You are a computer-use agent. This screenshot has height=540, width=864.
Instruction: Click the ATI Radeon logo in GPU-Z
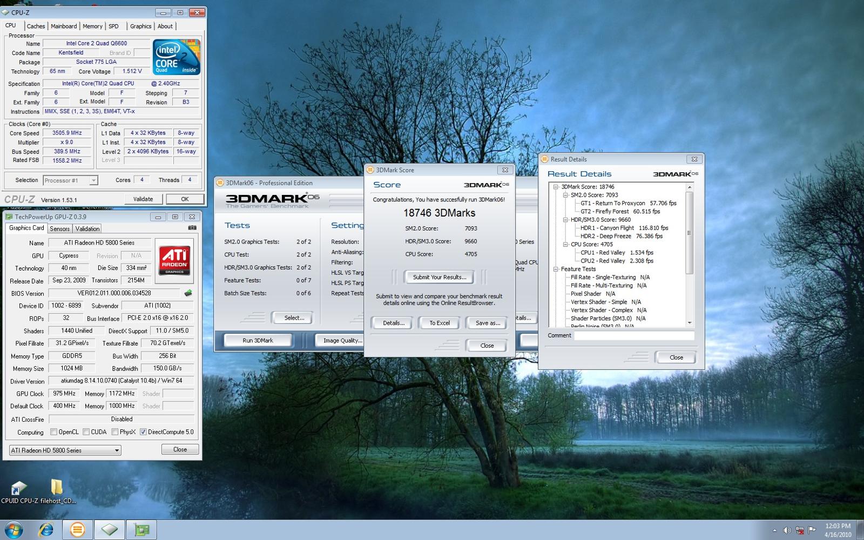174,260
